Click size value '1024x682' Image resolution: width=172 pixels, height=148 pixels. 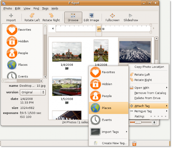coord(27,108)
